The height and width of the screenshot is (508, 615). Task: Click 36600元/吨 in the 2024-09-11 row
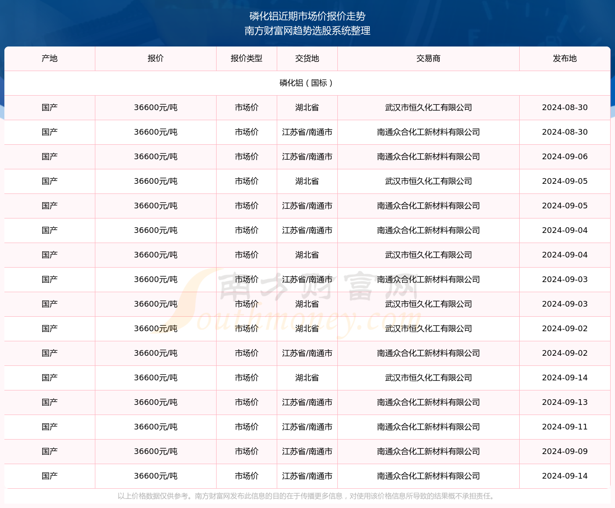[x=156, y=427]
